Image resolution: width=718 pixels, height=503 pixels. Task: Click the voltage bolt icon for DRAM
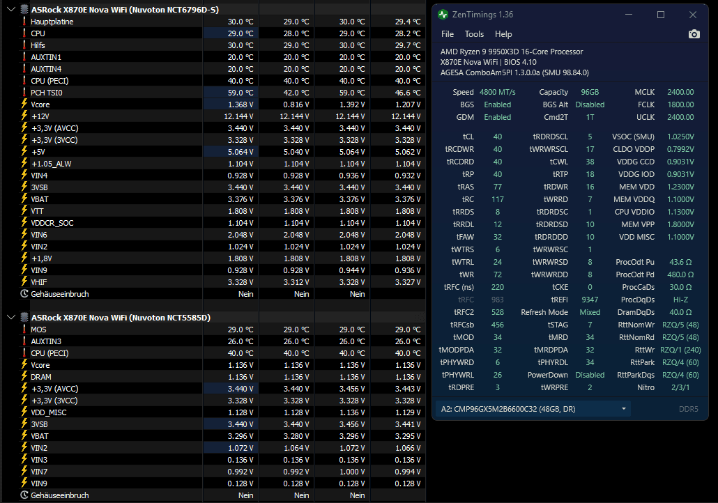tap(24, 377)
